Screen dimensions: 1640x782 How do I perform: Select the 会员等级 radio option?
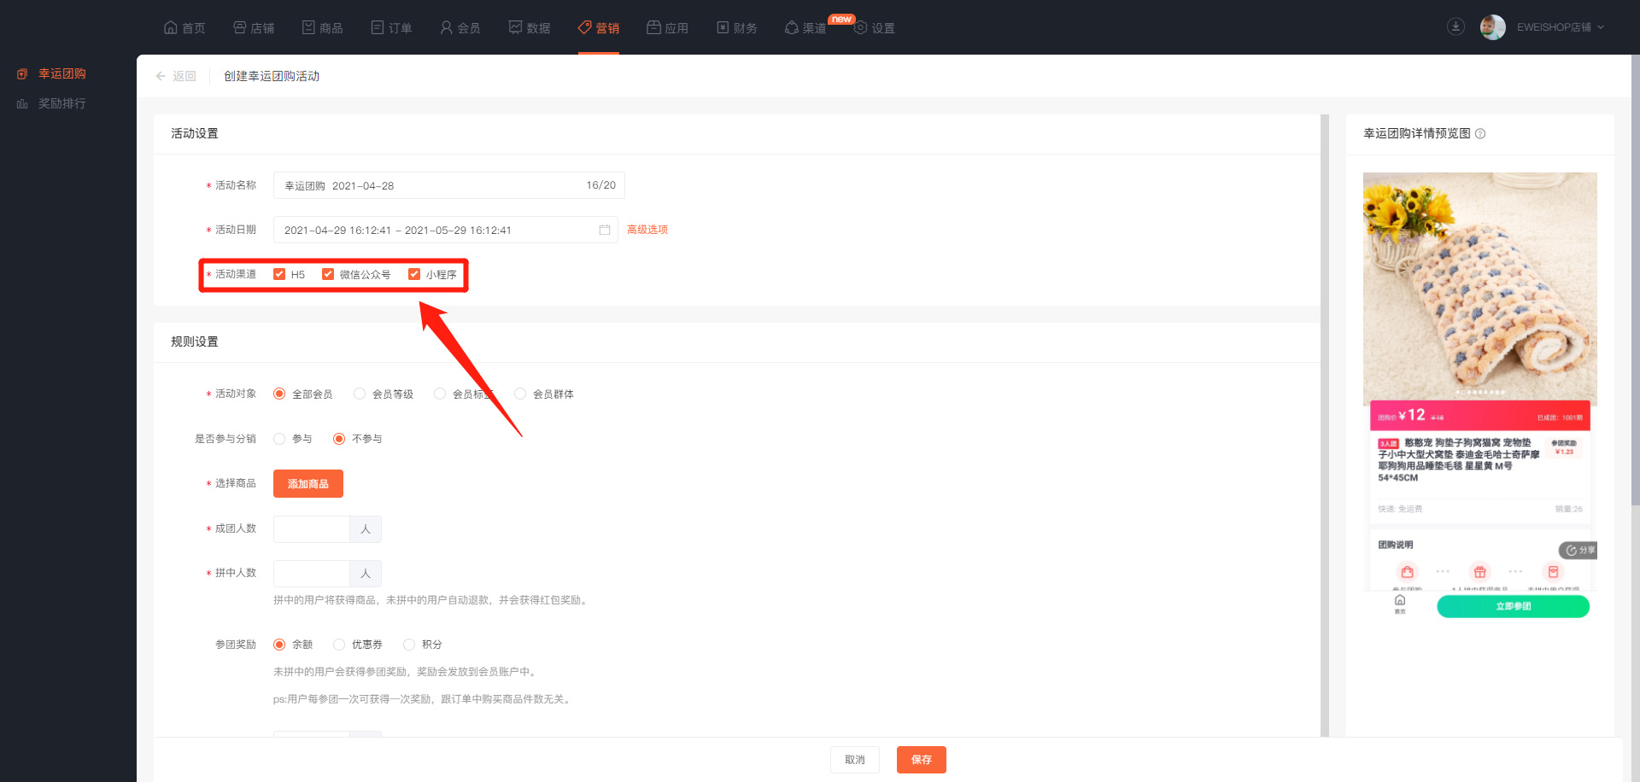(x=360, y=394)
